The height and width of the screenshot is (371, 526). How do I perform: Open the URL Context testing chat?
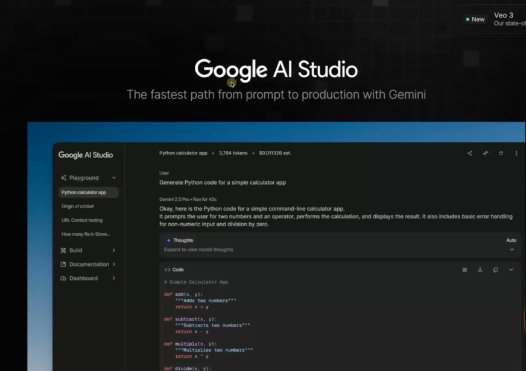pos(81,220)
